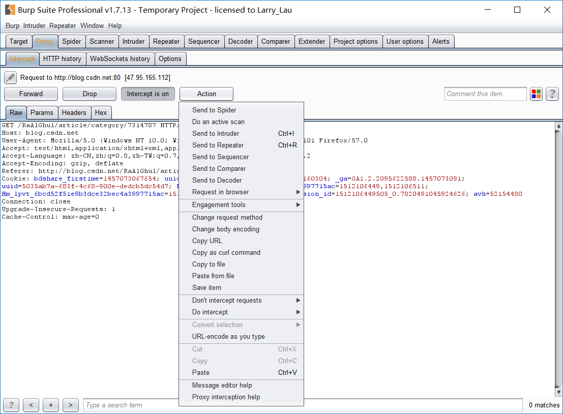
Task: Open the WebSockets history sub-tab
Action: pyautogui.click(x=120, y=59)
